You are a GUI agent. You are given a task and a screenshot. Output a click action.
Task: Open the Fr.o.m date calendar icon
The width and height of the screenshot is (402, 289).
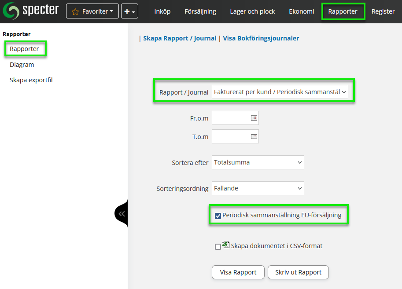pyautogui.click(x=254, y=118)
